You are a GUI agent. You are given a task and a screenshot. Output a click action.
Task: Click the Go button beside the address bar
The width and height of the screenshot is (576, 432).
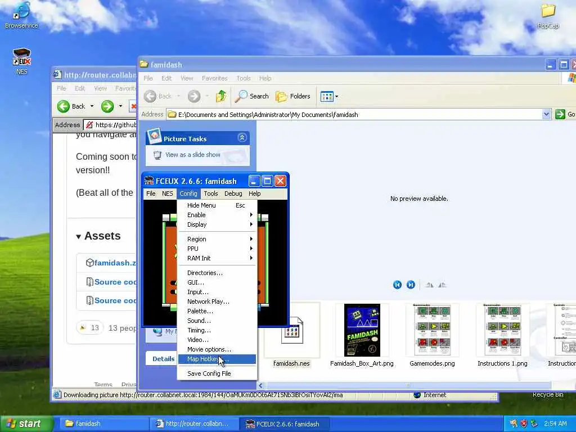pos(565,114)
